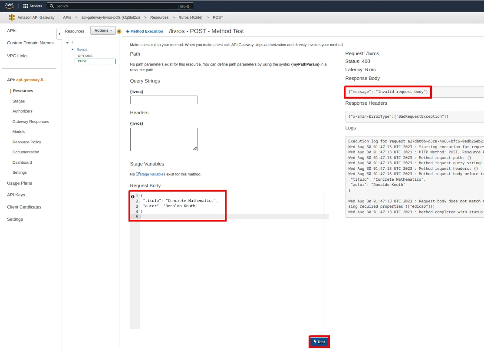This screenshot has height=351, width=484.
Task: Open the Documentation section
Action: pyautogui.click(x=26, y=152)
